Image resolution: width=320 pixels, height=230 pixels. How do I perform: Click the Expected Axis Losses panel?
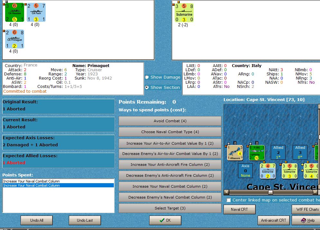[x=58, y=142]
